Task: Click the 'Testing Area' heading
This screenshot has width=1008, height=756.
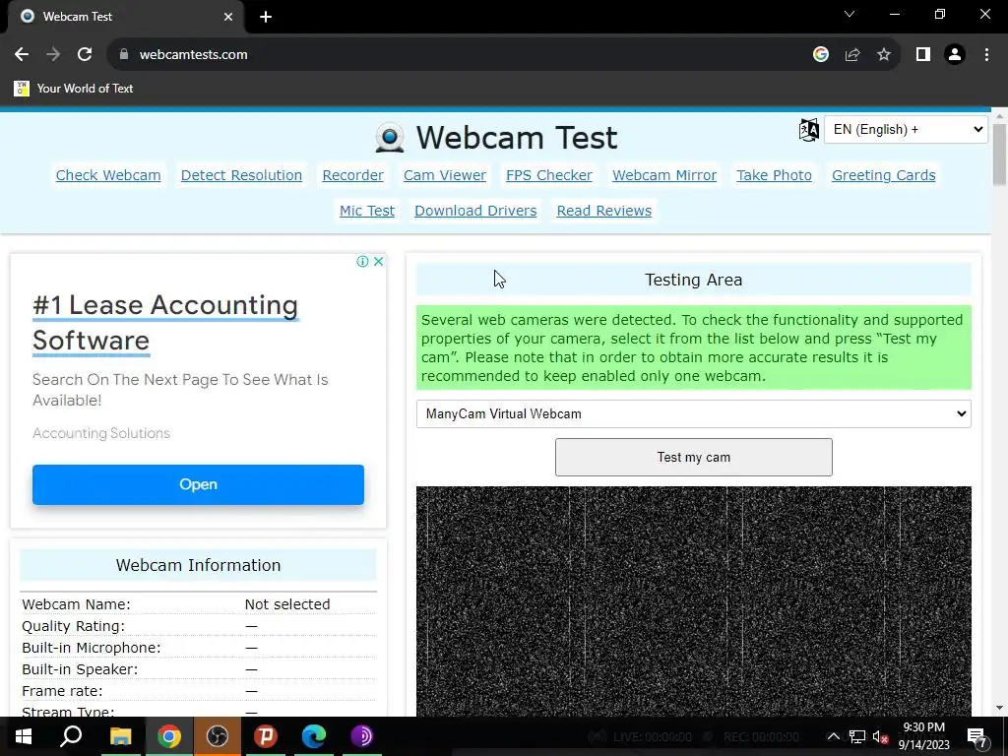Action: (x=694, y=280)
